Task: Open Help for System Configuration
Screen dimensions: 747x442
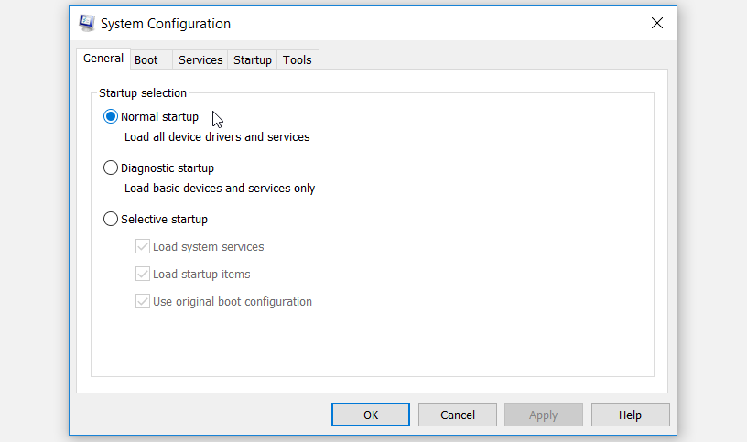Action: 630,415
